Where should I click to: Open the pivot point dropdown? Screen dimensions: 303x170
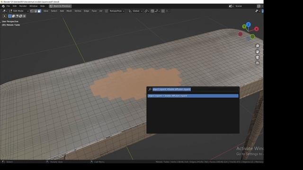[x=147, y=11]
